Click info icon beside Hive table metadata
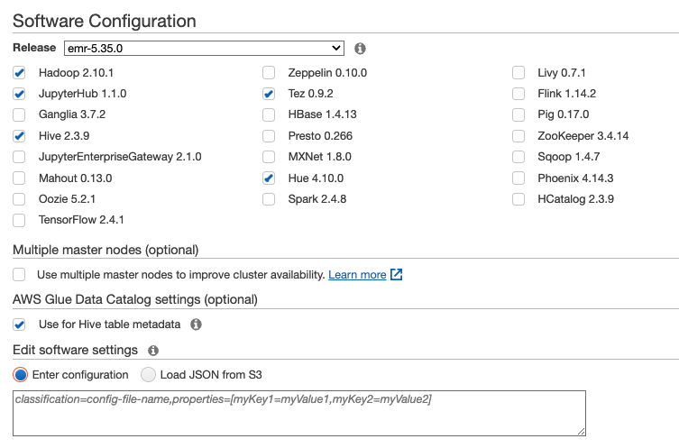Viewport: 679px width, 448px height. [197, 325]
